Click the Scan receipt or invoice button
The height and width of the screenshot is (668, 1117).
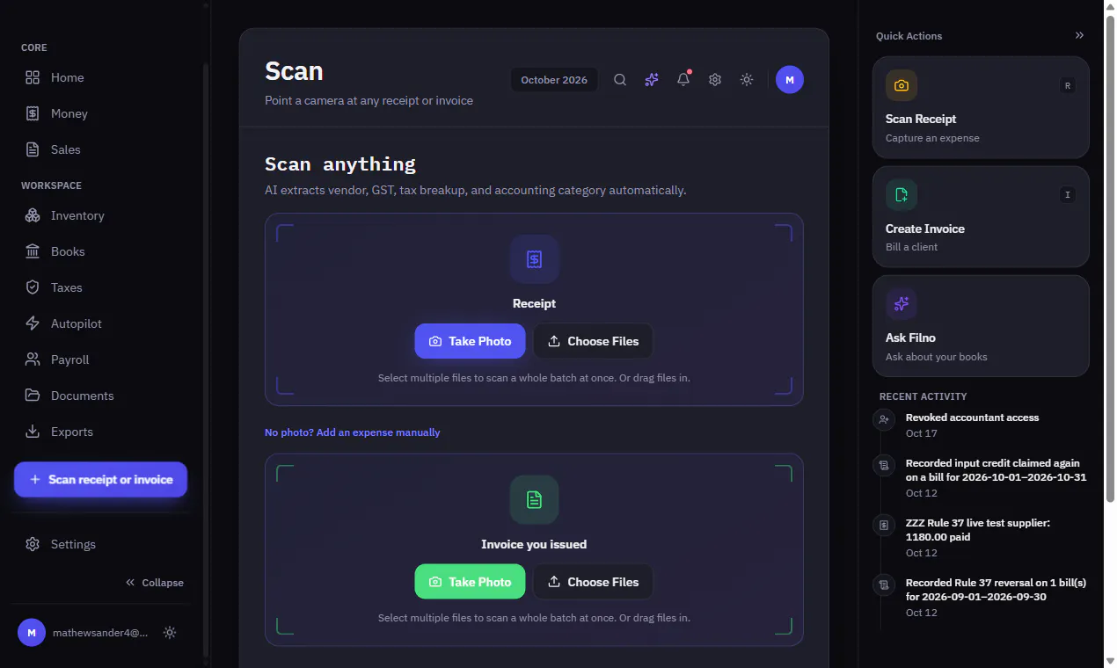point(101,480)
